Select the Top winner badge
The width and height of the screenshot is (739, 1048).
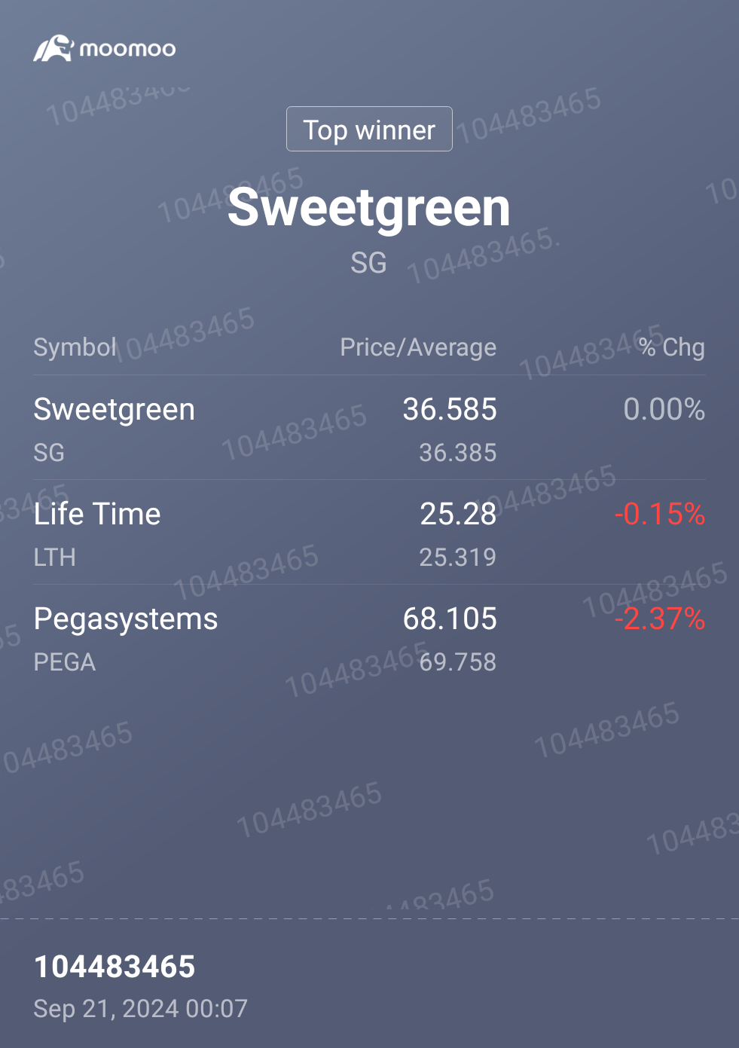click(369, 129)
